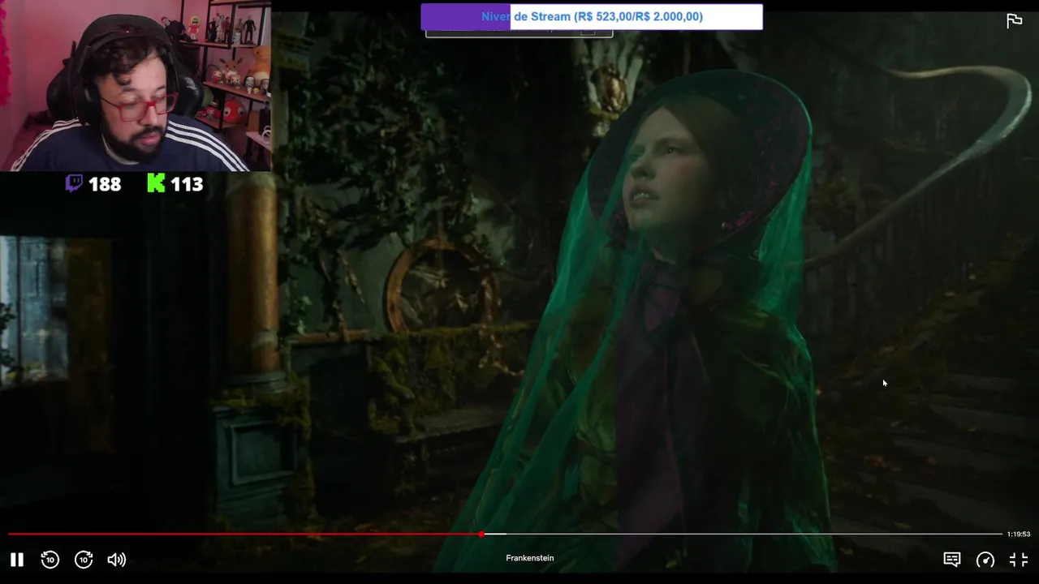Skip forward 10 seconds

tap(84, 560)
